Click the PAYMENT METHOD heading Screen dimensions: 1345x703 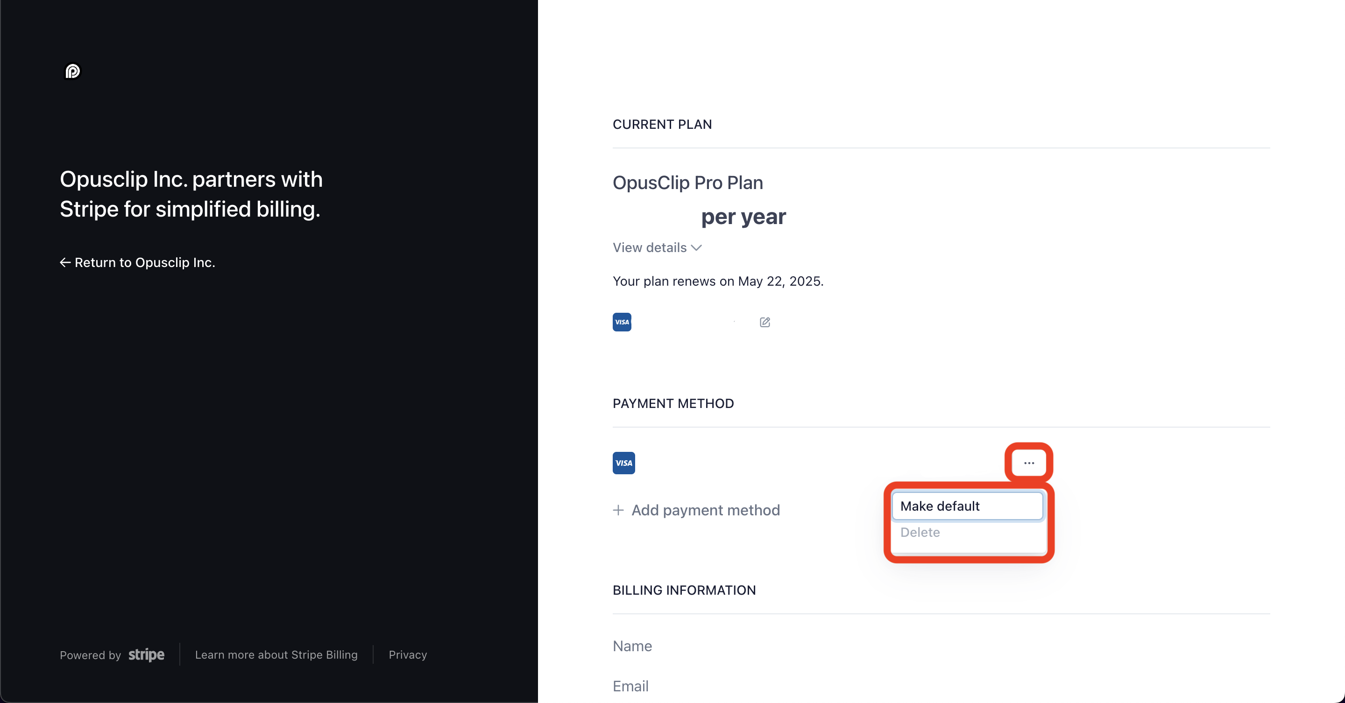tap(673, 403)
